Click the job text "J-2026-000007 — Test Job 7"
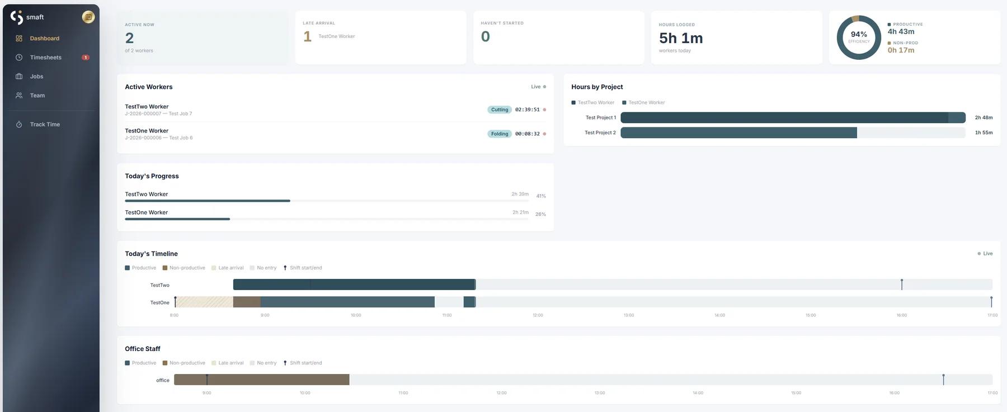The image size is (1007, 412). pyautogui.click(x=158, y=114)
